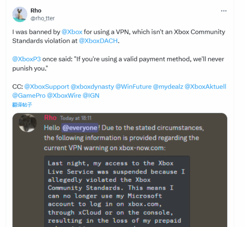Open the embedded Discord screenshot image

pos(120,170)
